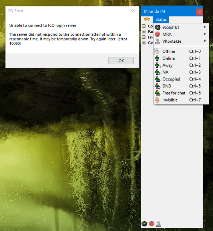
Task: Collapse the Co... contact group
Action: (144, 26)
